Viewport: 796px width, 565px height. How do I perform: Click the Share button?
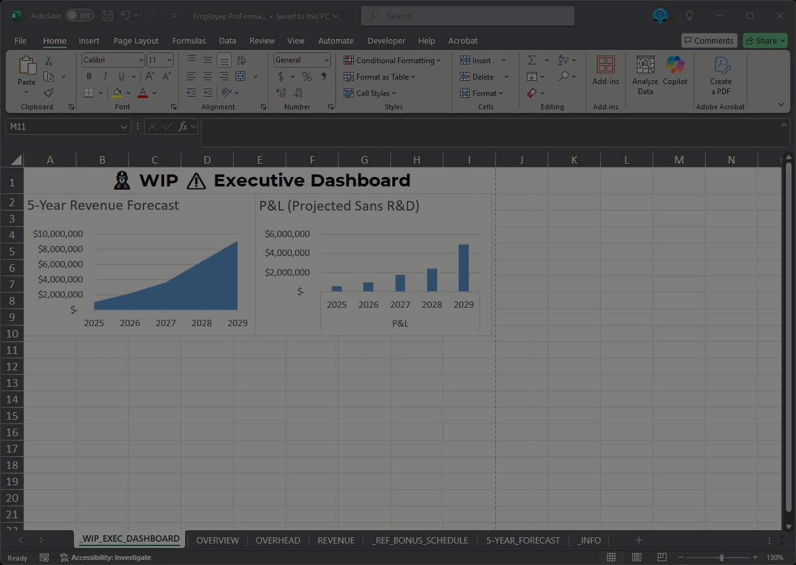click(765, 40)
